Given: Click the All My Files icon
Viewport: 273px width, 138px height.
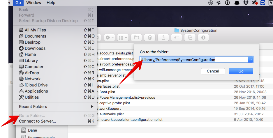Looking at the screenshot, I should [x=21, y=30].
